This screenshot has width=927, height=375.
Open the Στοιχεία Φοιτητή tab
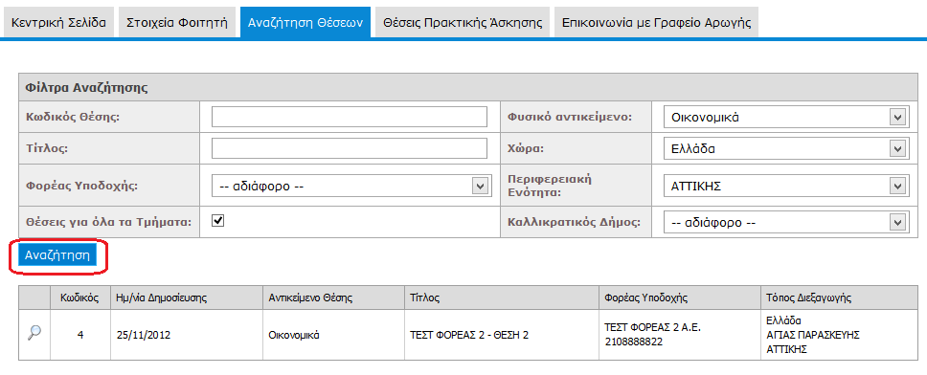177,23
